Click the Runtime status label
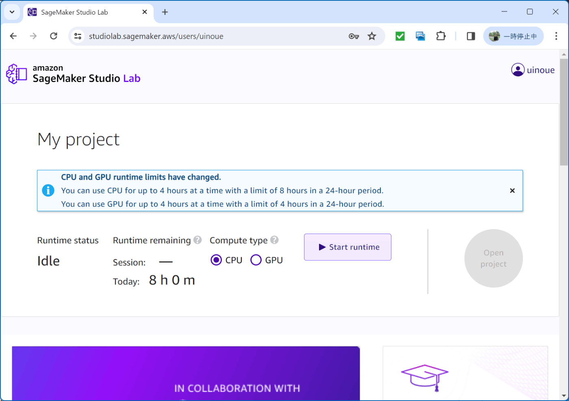Viewport: 569px width, 401px height. point(68,241)
